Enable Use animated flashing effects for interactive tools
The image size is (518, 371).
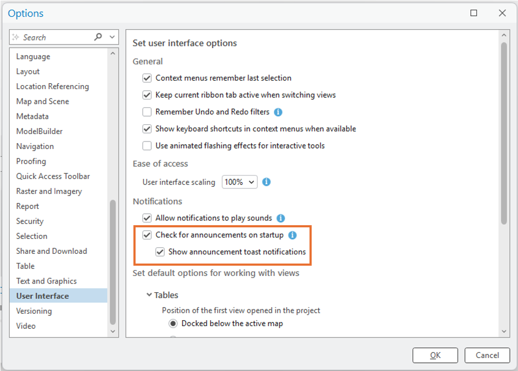coord(147,145)
